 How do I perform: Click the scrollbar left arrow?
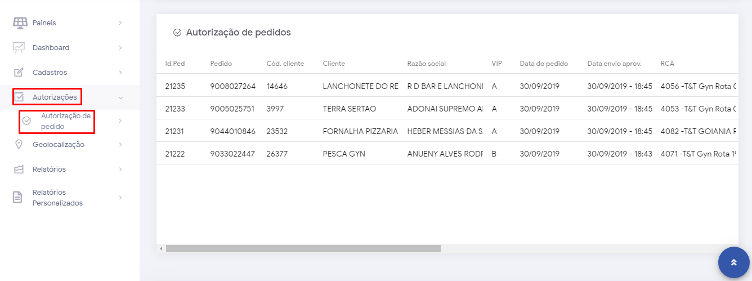click(161, 248)
